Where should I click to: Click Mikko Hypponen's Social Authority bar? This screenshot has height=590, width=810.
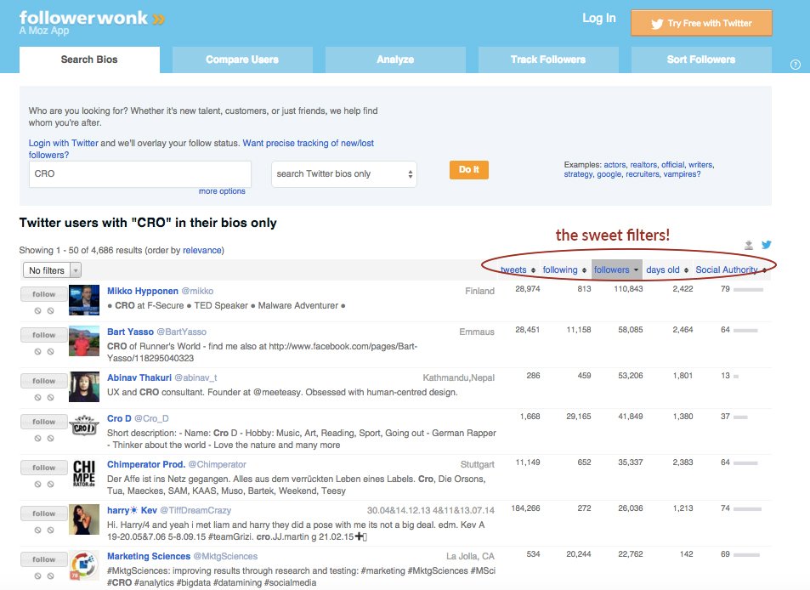click(749, 289)
